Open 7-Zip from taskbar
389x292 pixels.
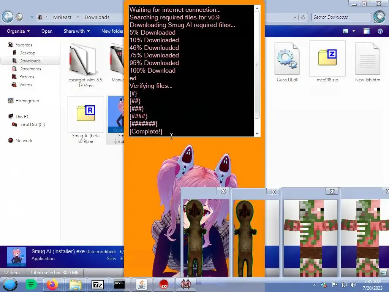coord(98,284)
